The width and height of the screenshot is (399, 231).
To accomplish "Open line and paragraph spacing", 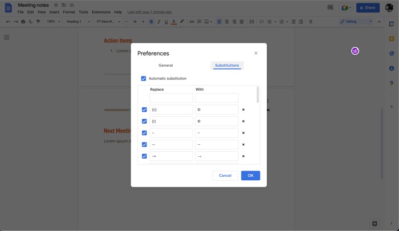I will point(252,22).
